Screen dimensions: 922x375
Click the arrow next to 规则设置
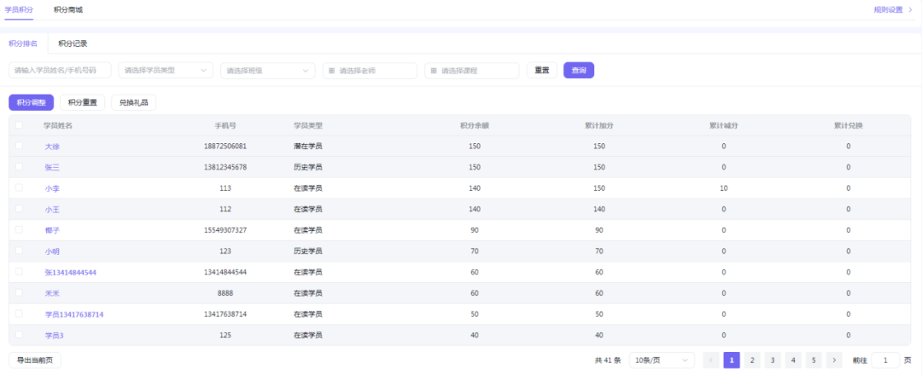(909, 9)
